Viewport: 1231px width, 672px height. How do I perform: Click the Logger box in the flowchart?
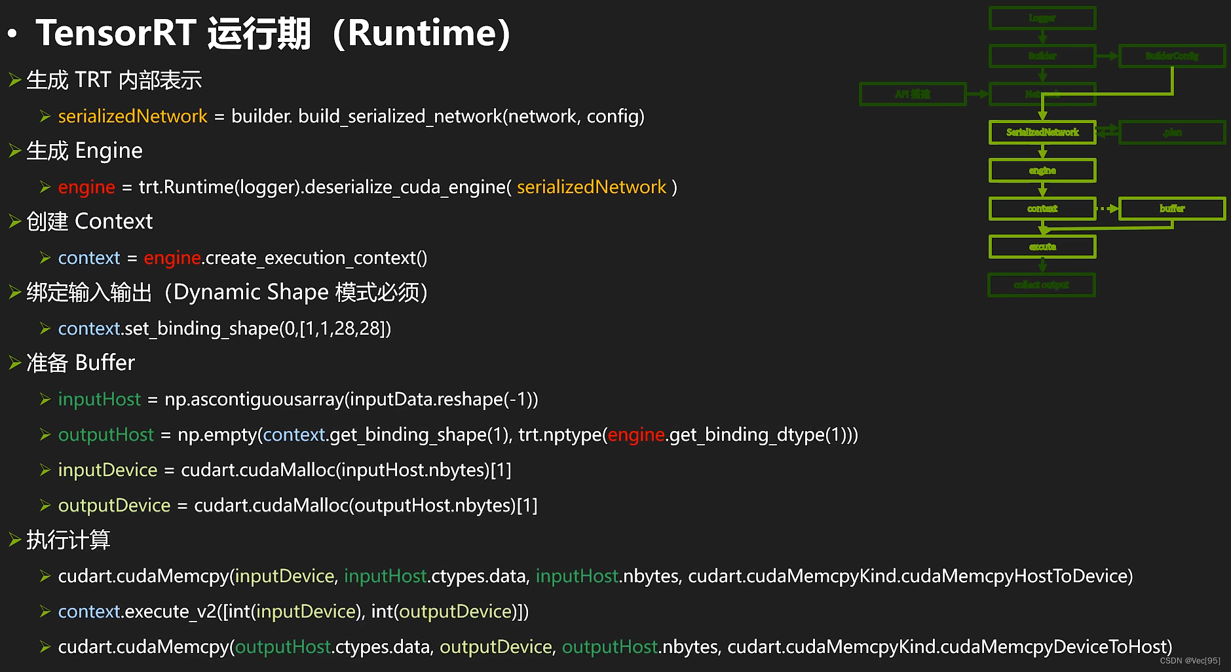[1042, 18]
